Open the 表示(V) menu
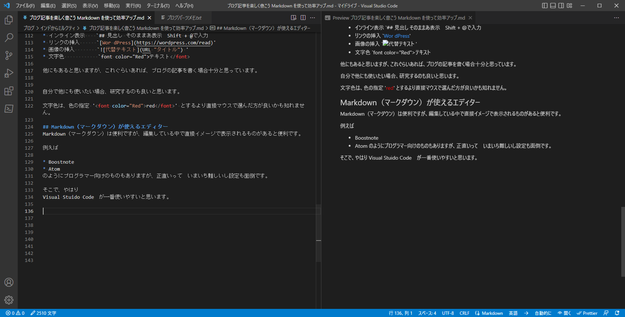The image size is (625, 317). click(x=90, y=6)
